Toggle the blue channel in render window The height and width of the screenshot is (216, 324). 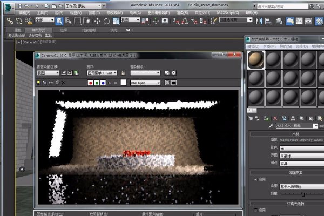pyautogui.click(x=103, y=83)
